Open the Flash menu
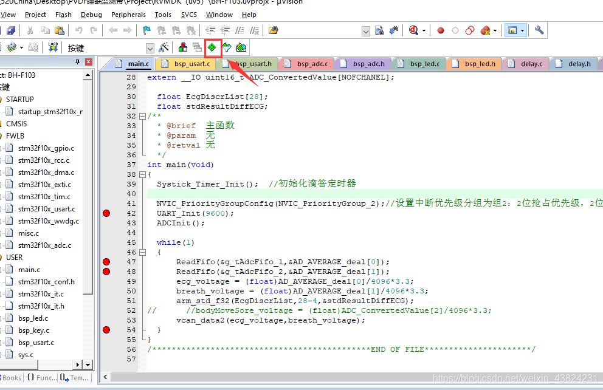The image size is (603, 390). 63,15
